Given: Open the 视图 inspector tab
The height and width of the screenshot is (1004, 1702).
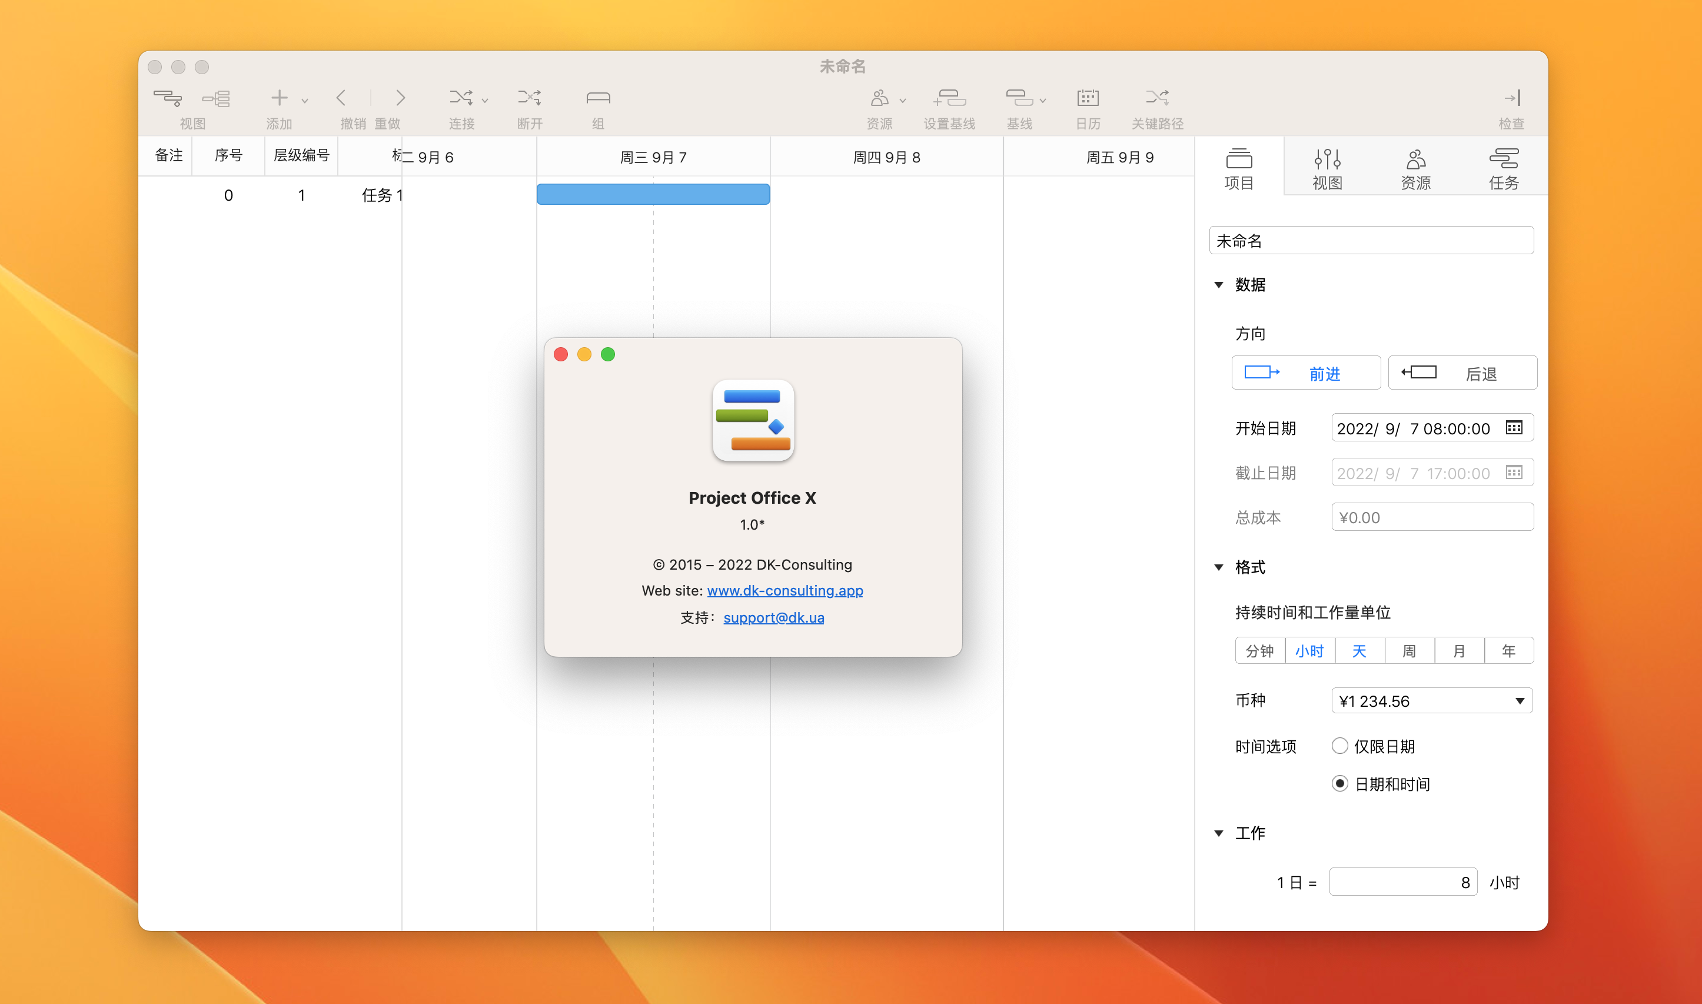Looking at the screenshot, I should pos(1327,167).
